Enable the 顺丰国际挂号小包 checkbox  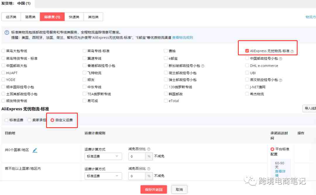pyautogui.click(x=3, y=87)
